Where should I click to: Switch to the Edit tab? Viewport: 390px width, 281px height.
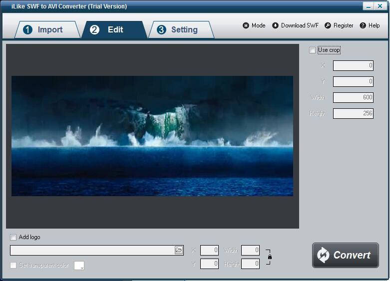click(114, 29)
